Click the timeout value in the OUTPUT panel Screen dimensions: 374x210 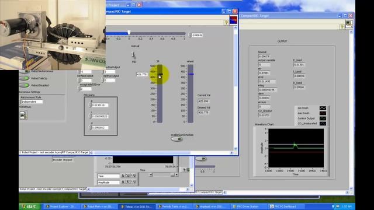(x=264, y=57)
